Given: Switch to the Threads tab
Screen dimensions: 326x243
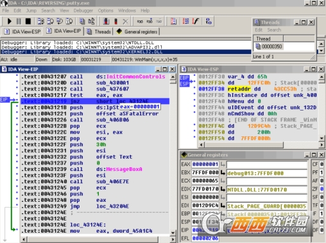Looking at the screenshot, I should pos(99,32).
